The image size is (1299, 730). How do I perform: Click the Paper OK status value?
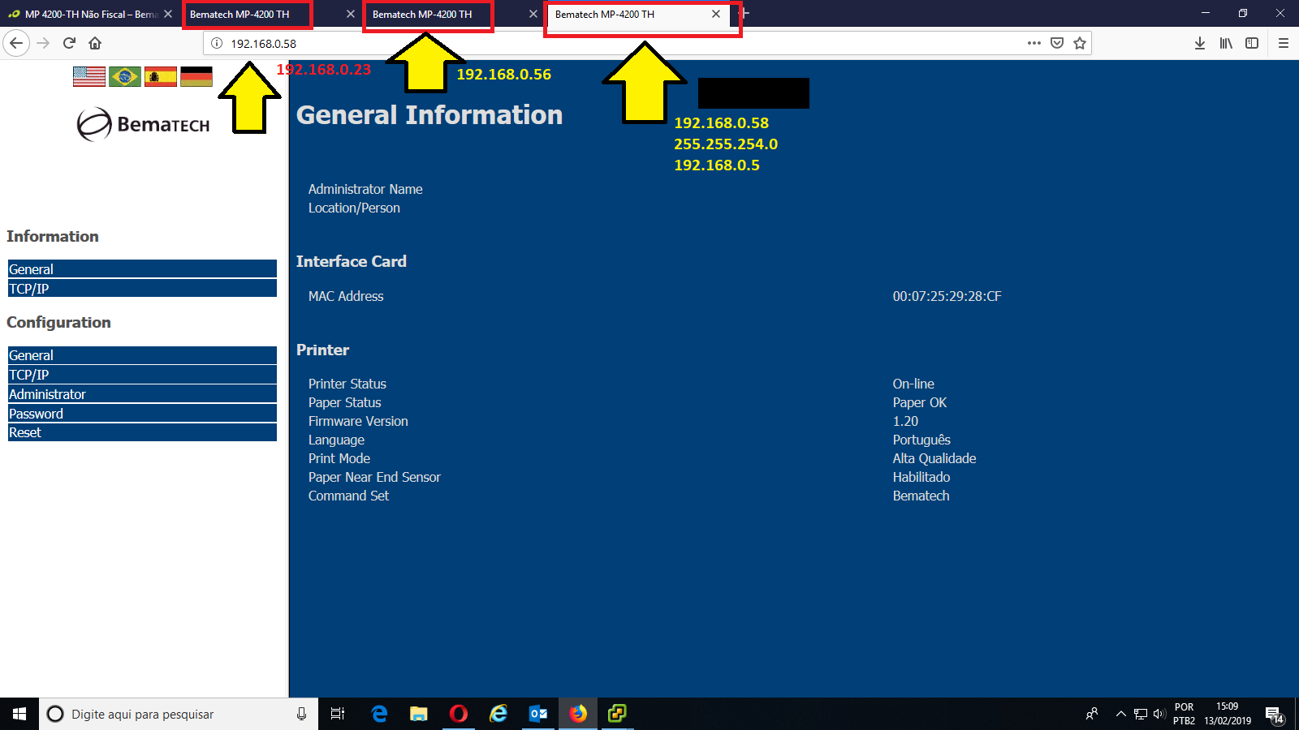click(920, 402)
